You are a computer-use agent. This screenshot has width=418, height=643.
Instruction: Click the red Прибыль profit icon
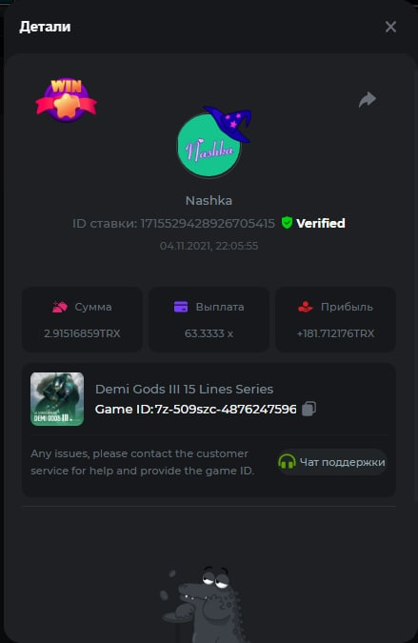[306, 307]
